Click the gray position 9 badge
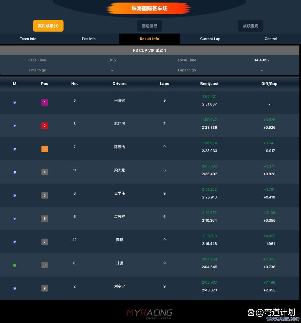Image resolution: width=301 pixels, height=323 pixels. tap(45, 288)
